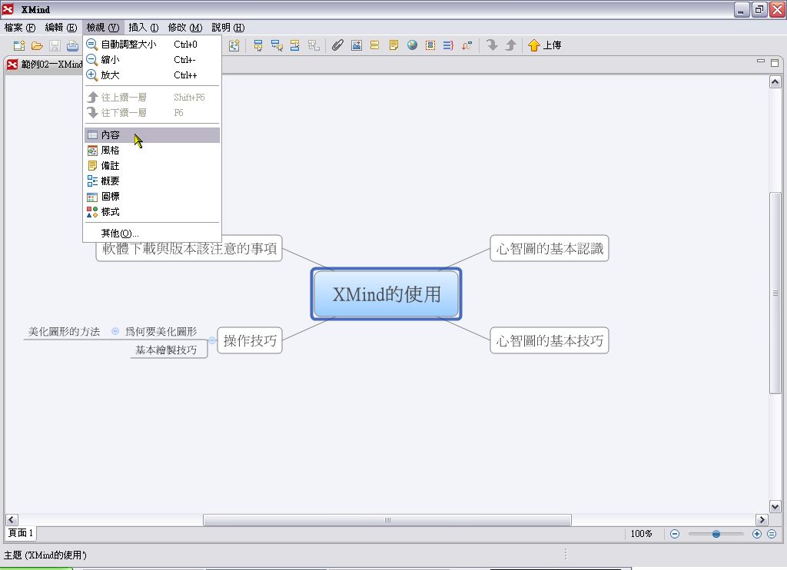Click the vertical scrollbar up arrow
Screen dimensions: 787x570
tap(775, 81)
